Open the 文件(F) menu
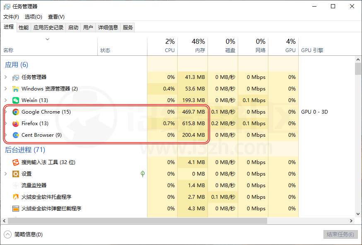Viewport: 362px width, 245px height. (x=11, y=17)
